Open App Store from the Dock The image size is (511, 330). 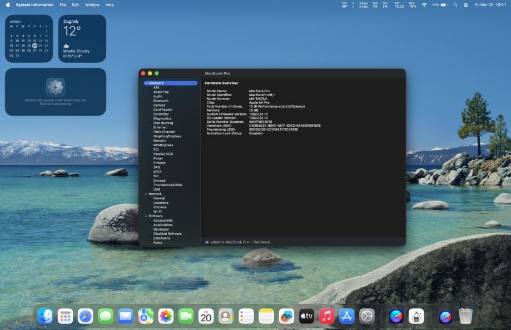[x=347, y=316]
